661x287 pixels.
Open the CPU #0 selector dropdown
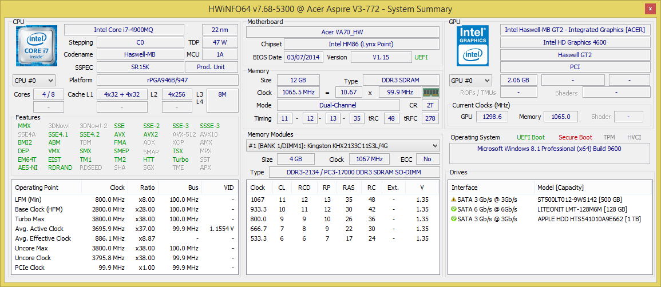pyautogui.click(x=34, y=81)
